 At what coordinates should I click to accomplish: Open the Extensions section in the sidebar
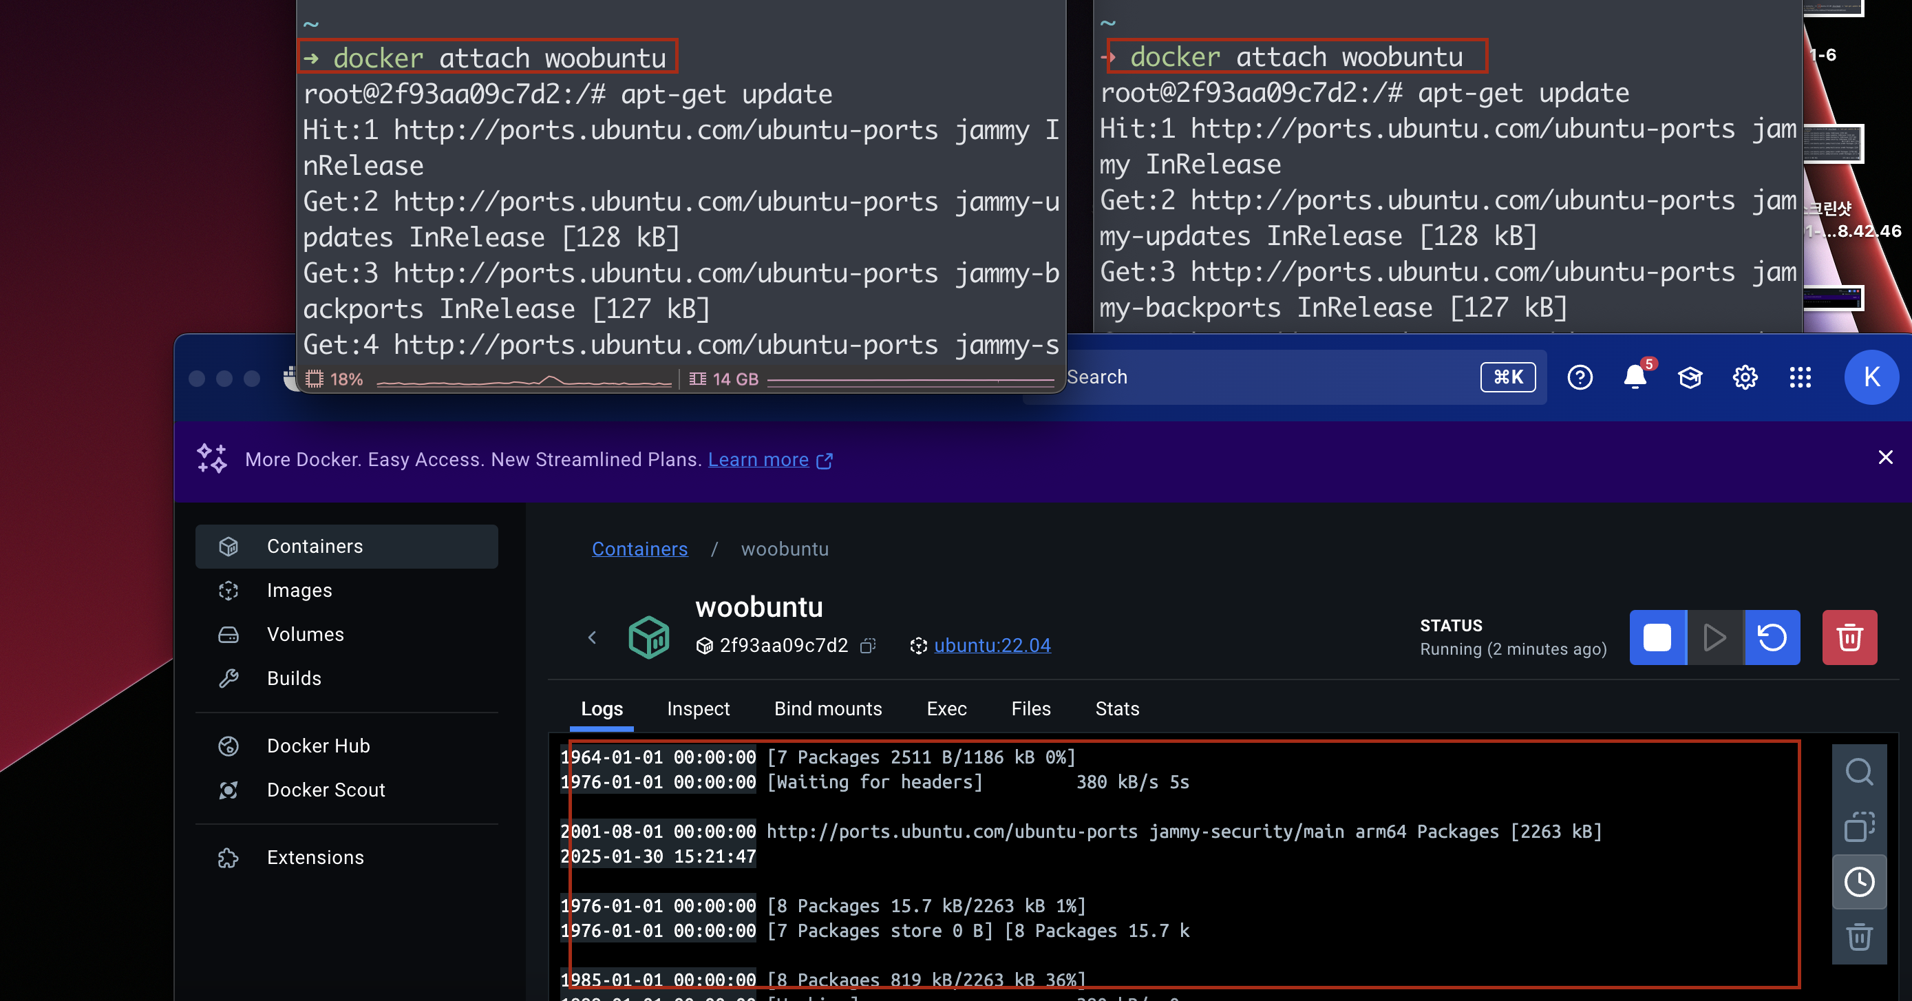tap(346, 857)
